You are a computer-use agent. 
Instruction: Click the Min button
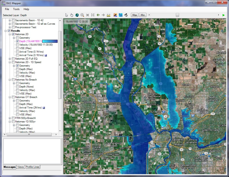(x=142, y=15)
